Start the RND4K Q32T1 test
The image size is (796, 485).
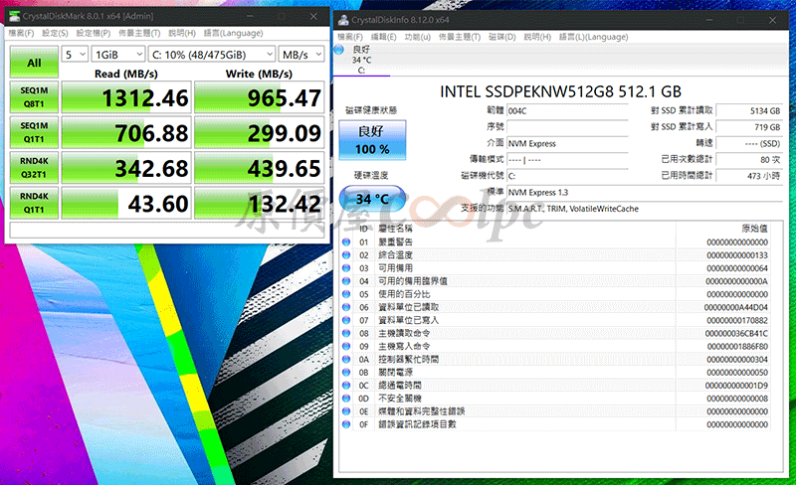pos(34,168)
